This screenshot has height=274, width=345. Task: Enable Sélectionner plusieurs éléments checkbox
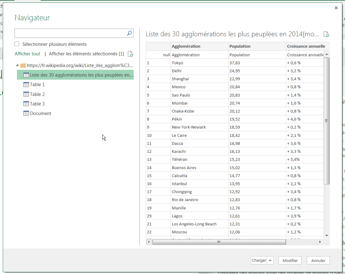tap(17, 44)
